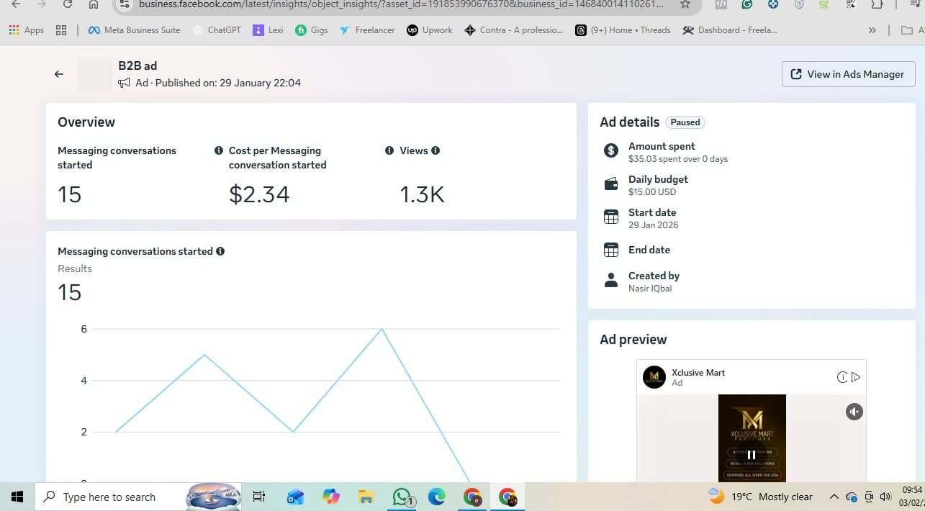This screenshot has height=511, width=925.
Task: Open the Xclusive Mart page name link
Action: point(698,372)
